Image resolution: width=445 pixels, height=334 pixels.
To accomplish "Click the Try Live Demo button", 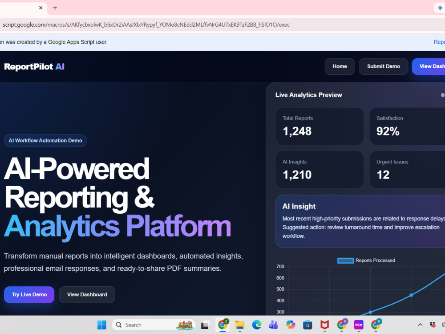I will point(29,294).
